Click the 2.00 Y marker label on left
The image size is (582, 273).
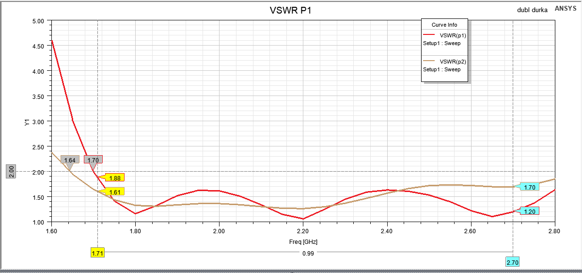click(11, 172)
